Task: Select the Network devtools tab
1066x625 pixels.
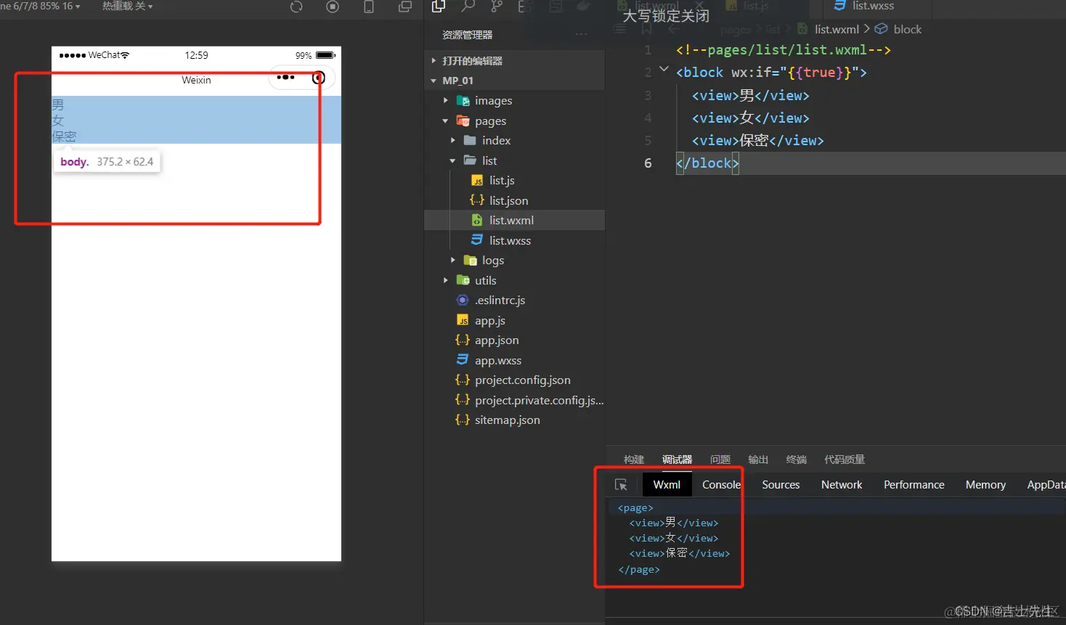Action: pyautogui.click(x=842, y=485)
